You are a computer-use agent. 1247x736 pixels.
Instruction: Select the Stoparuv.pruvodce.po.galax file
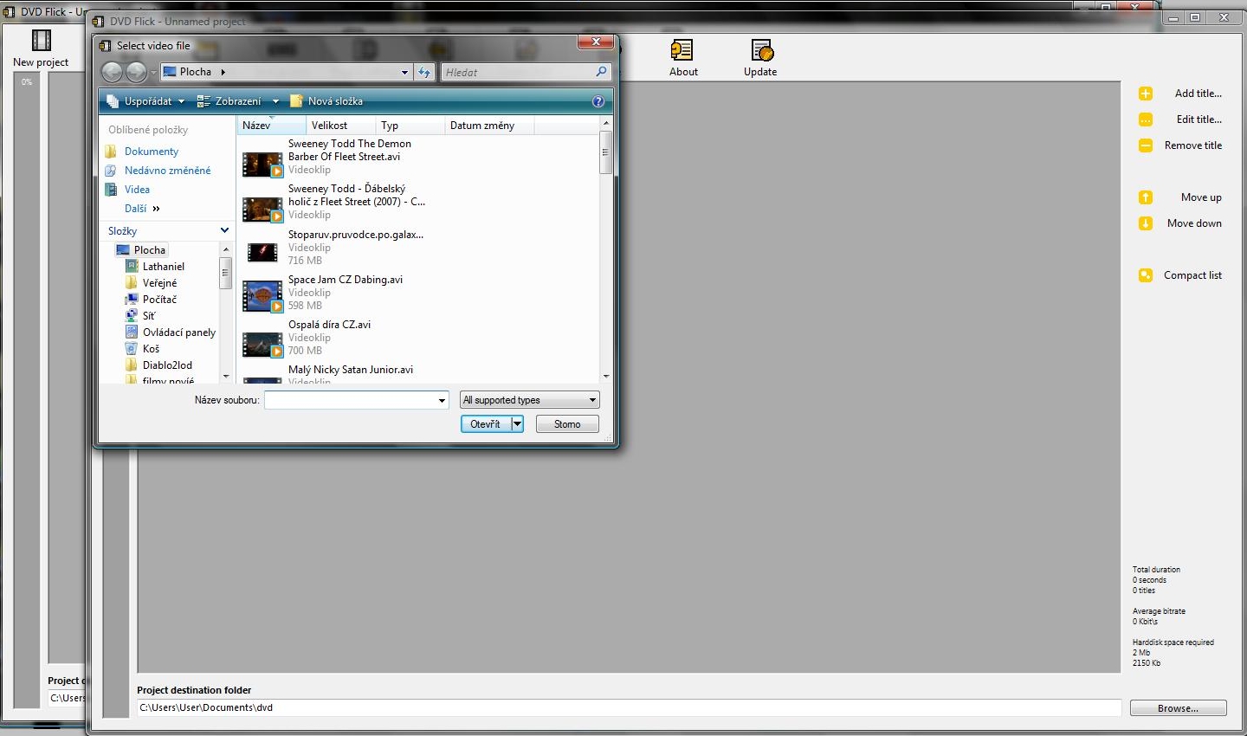356,247
